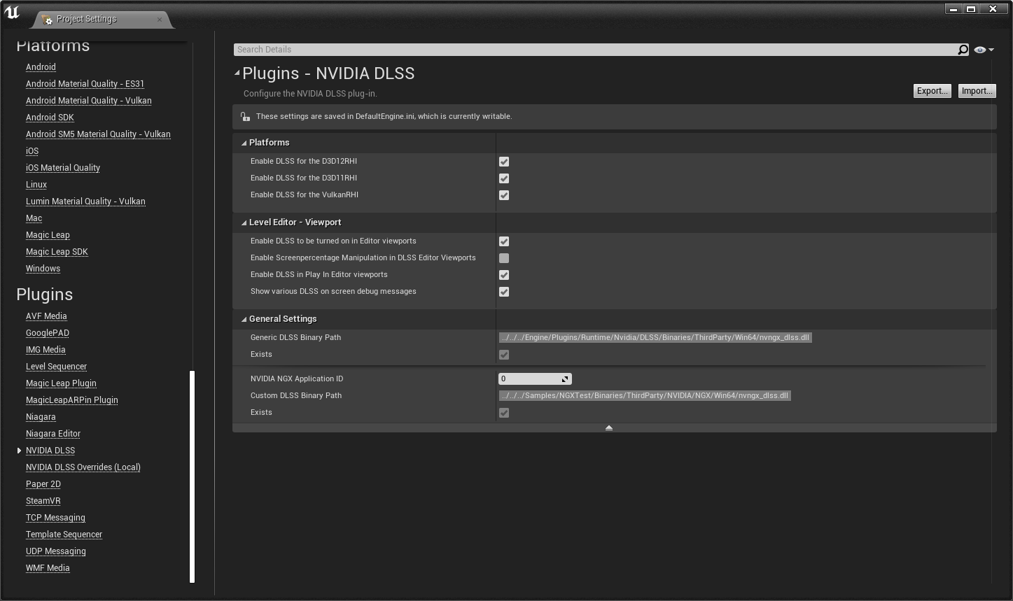Open WMF Media plugin settings
This screenshot has width=1013, height=601.
click(x=48, y=568)
